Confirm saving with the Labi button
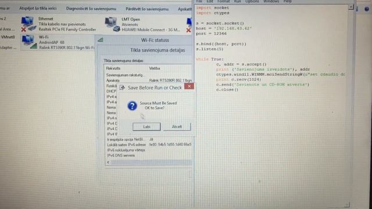This screenshot has height=209, width=372. [146, 127]
